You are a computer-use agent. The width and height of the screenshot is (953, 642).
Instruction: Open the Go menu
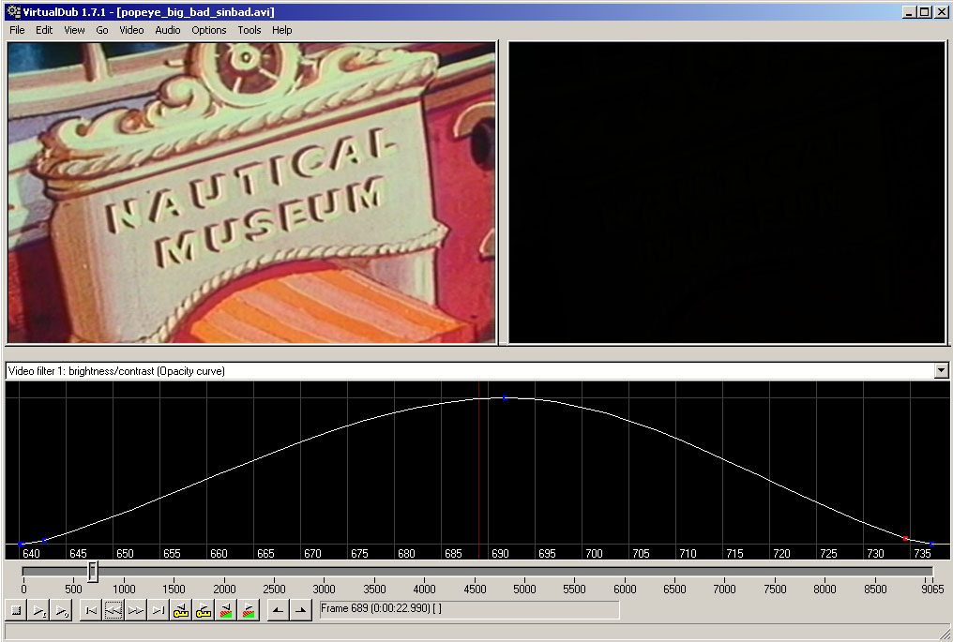click(x=101, y=30)
